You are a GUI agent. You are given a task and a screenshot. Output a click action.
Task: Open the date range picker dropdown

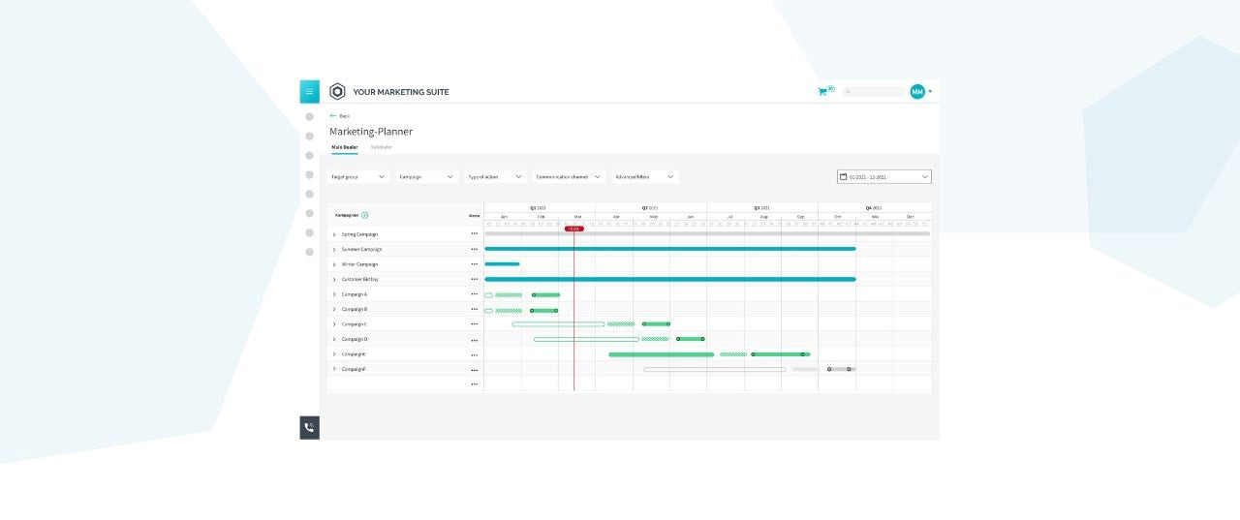[x=883, y=177]
